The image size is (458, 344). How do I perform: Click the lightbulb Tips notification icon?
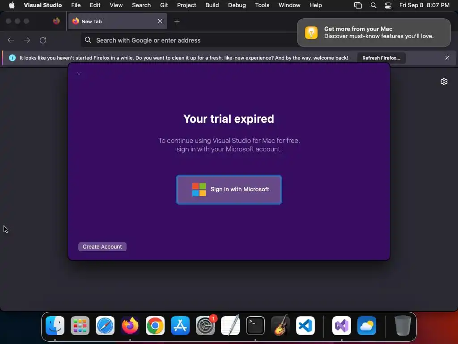[311, 32]
